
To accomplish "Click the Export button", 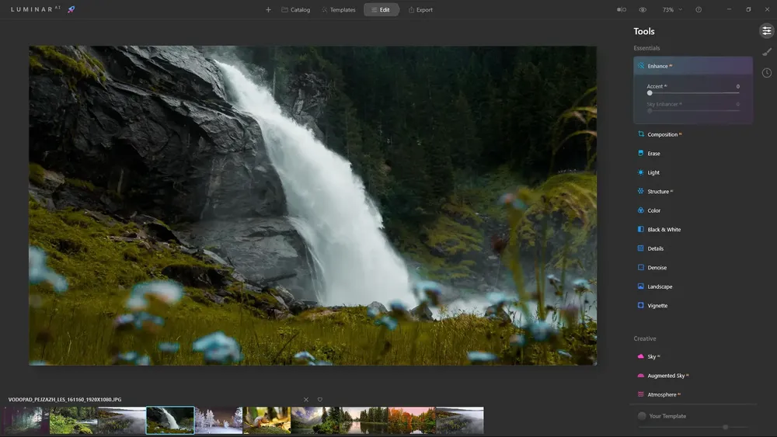I will click(x=420, y=9).
